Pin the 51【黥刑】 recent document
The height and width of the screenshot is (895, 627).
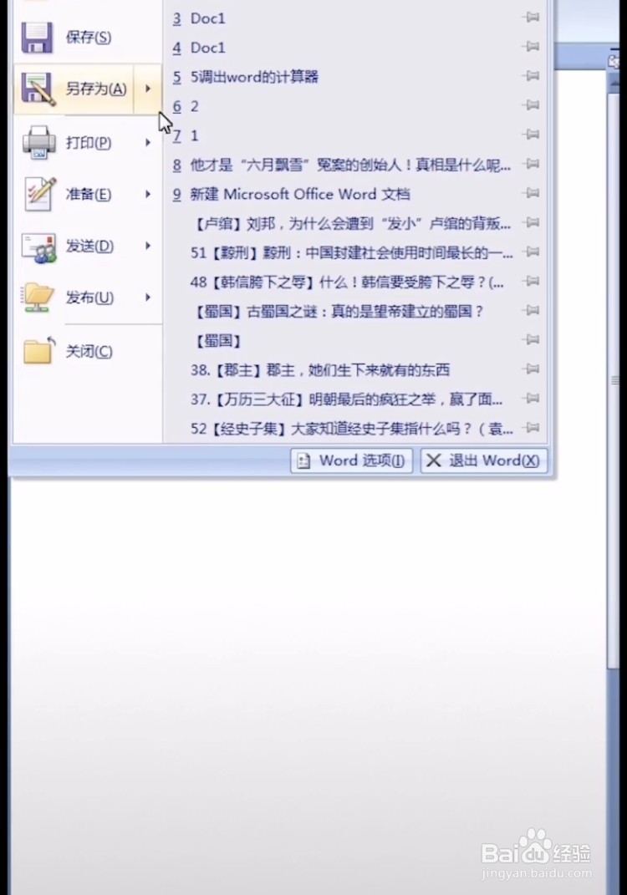coord(531,252)
